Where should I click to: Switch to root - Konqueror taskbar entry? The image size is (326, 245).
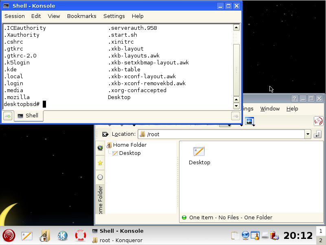tap(117, 240)
